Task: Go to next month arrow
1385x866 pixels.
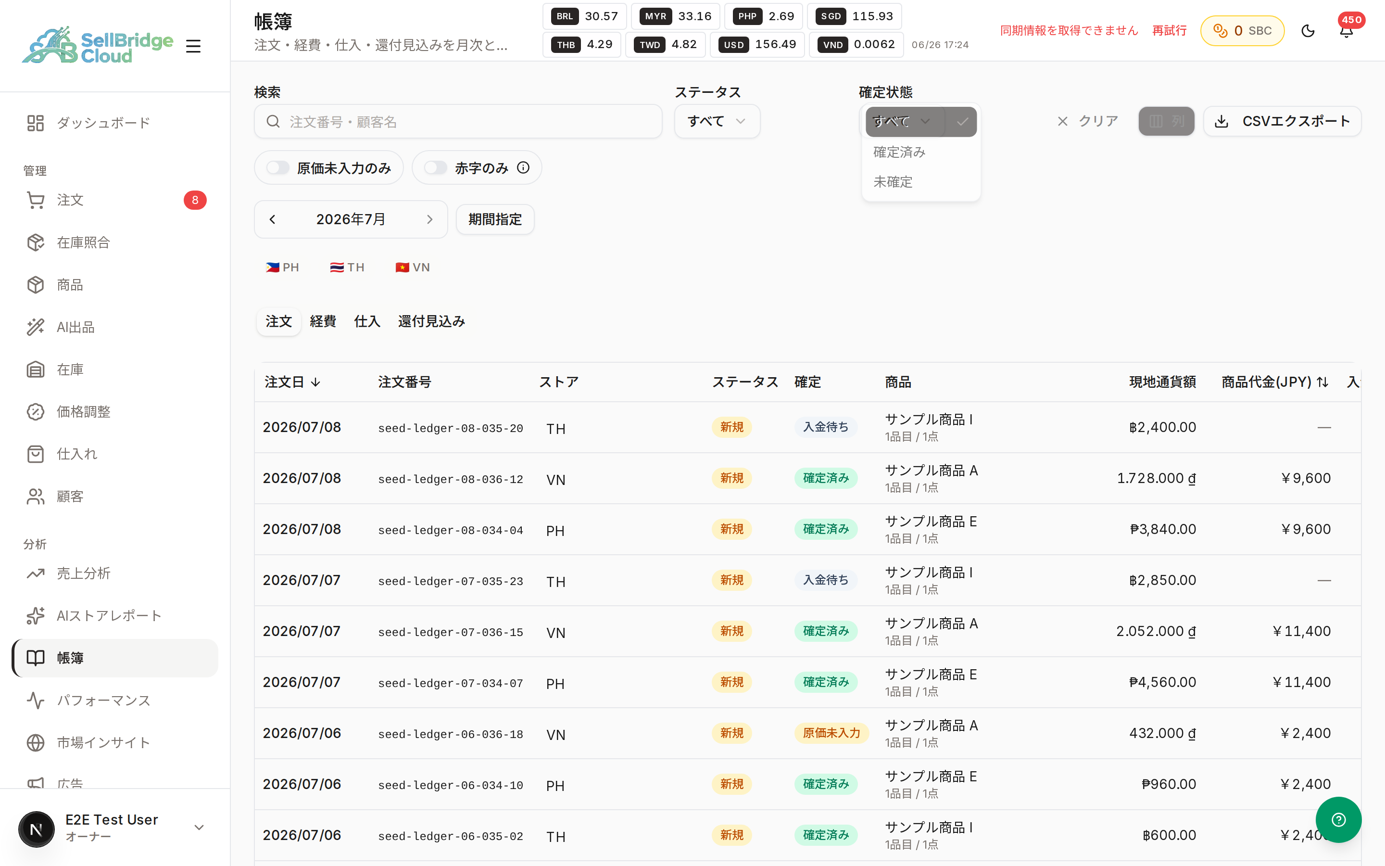Action: click(x=430, y=219)
